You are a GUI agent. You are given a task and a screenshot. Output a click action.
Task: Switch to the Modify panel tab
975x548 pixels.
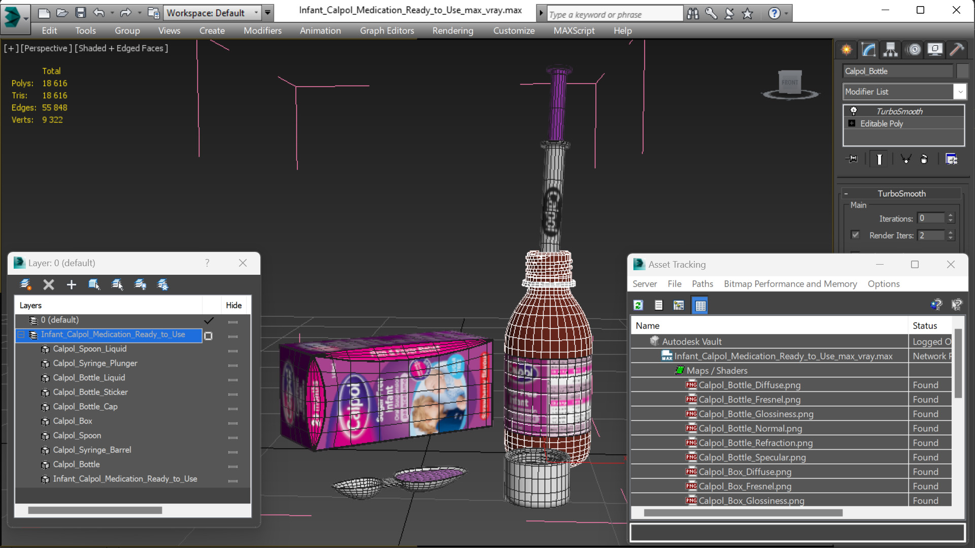(x=868, y=50)
